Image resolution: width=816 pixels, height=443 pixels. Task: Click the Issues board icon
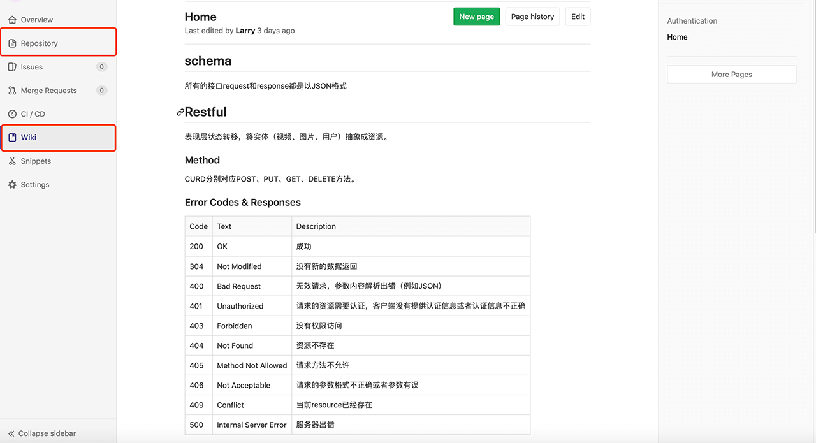tap(12, 67)
